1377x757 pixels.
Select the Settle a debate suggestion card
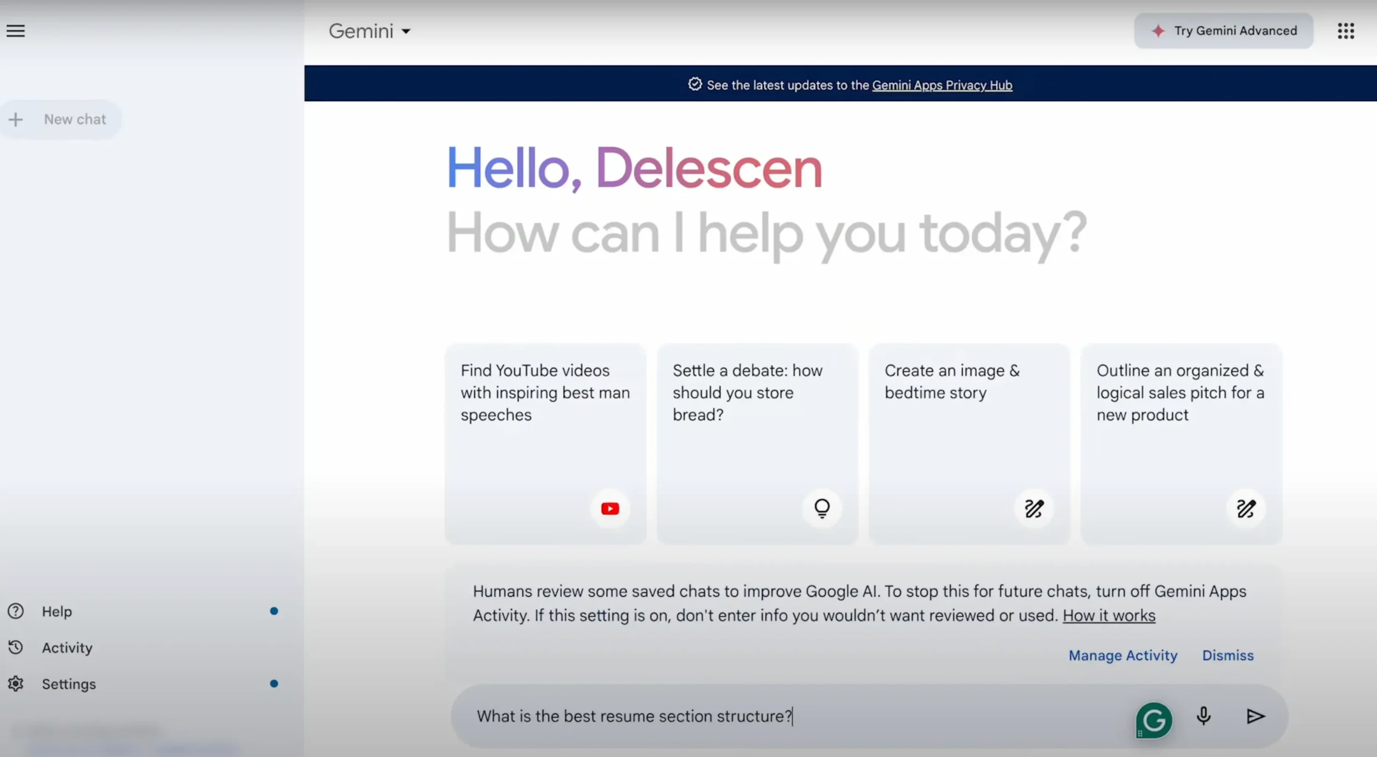pos(757,444)
